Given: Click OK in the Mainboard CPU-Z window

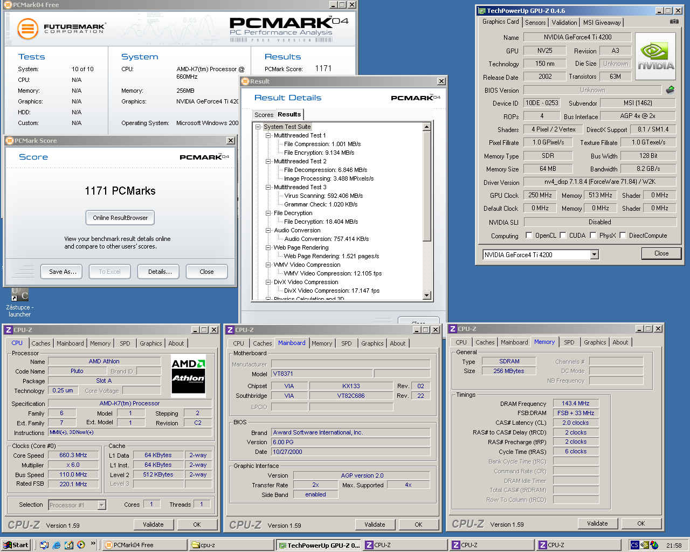Looking at the screenshot, I should 418,525.
